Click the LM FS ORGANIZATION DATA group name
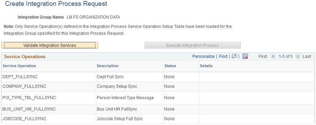The height and width of the screenshot is (125, 316). [x=93, y=17]
